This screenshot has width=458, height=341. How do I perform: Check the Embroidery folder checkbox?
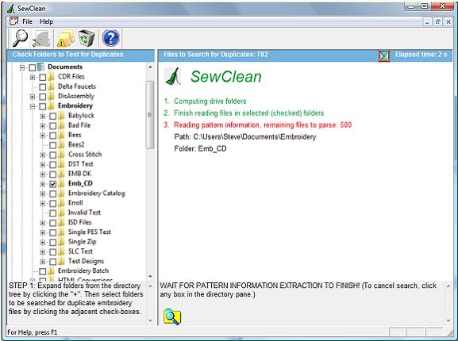[x=43, y=106]
